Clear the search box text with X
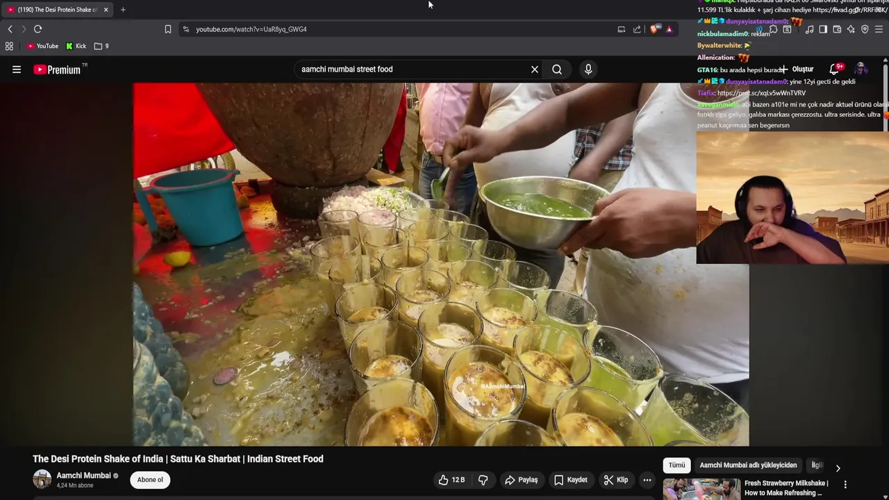The image size is (889, 500). [535, 69]
